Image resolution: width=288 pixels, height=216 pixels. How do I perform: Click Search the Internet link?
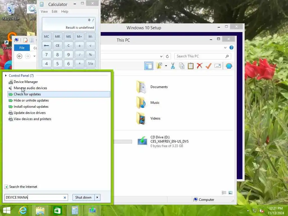[x=23, y=187]
